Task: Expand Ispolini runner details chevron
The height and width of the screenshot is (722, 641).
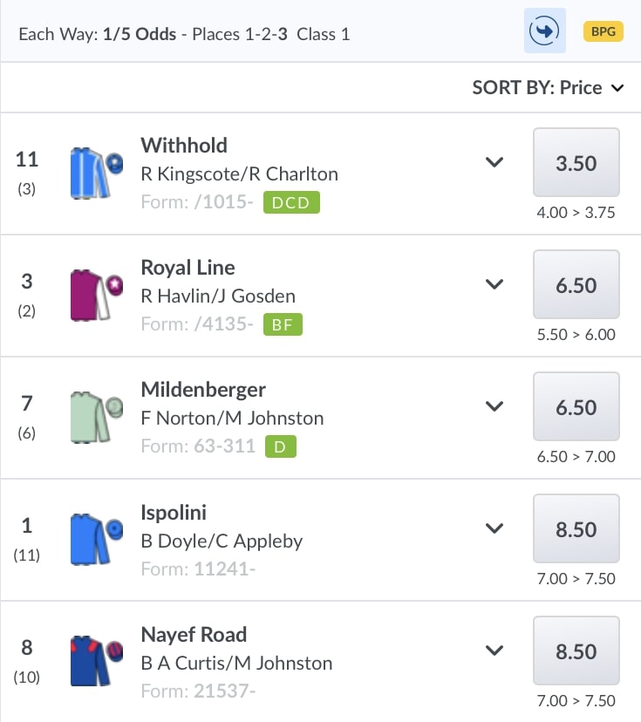Action: click(494, 528)
